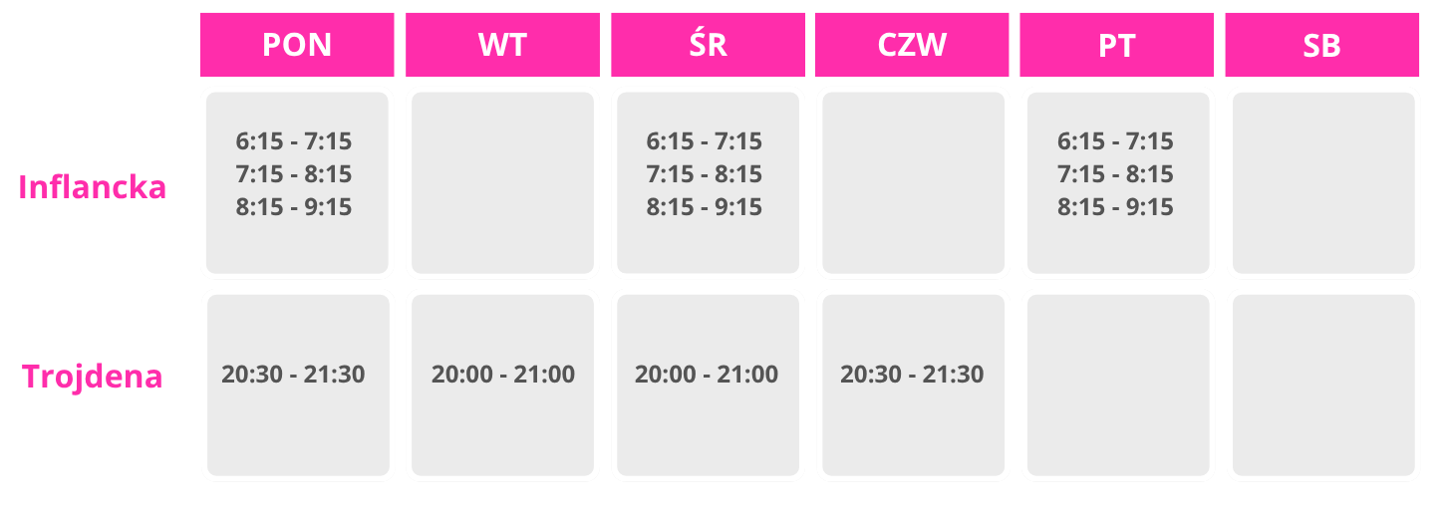Choose Wednesday Trojdena 20:00 - 21:00 slot
This screenshot has height=515, width=1451.
[x=707, y=375]
